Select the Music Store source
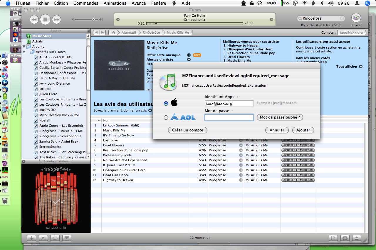This screenshot has height=250, width=376. coord(54,36)
